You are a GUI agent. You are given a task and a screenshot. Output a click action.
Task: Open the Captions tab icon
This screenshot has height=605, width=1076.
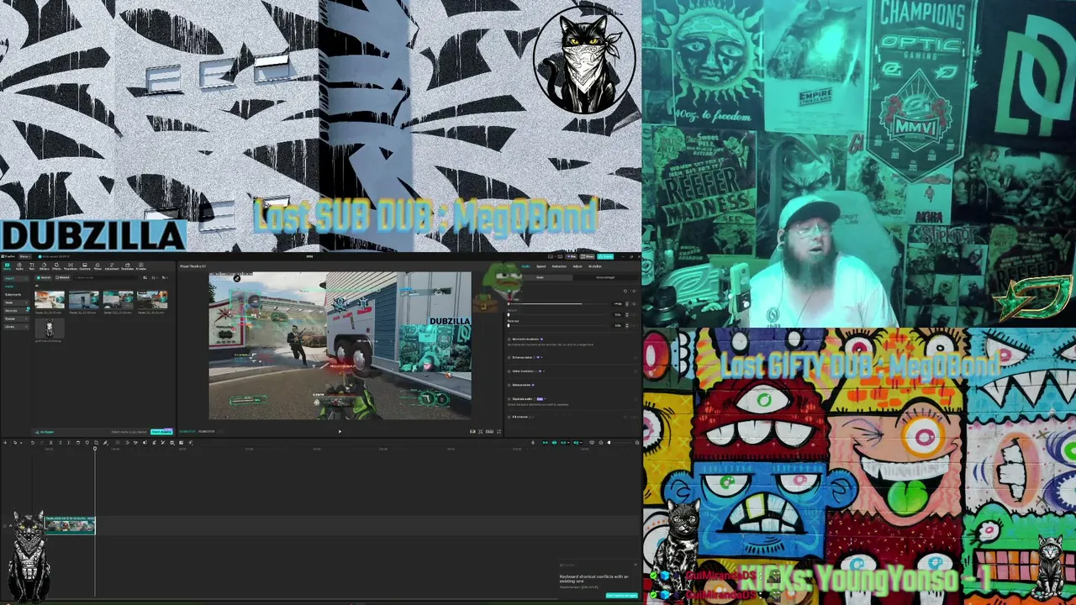pyautogui.click(x=85, y=266)
